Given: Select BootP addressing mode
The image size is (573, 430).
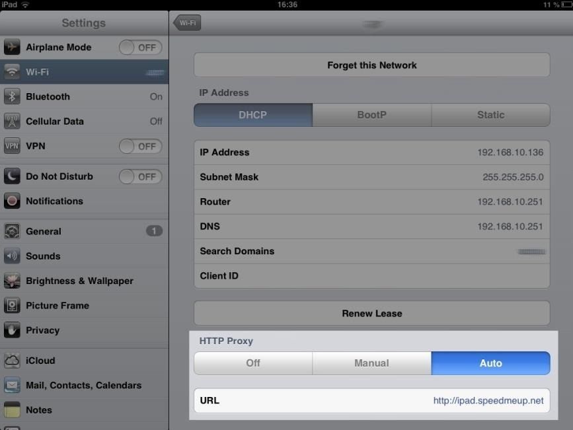Looking at the screenshot, I should (x=371, y=114).
